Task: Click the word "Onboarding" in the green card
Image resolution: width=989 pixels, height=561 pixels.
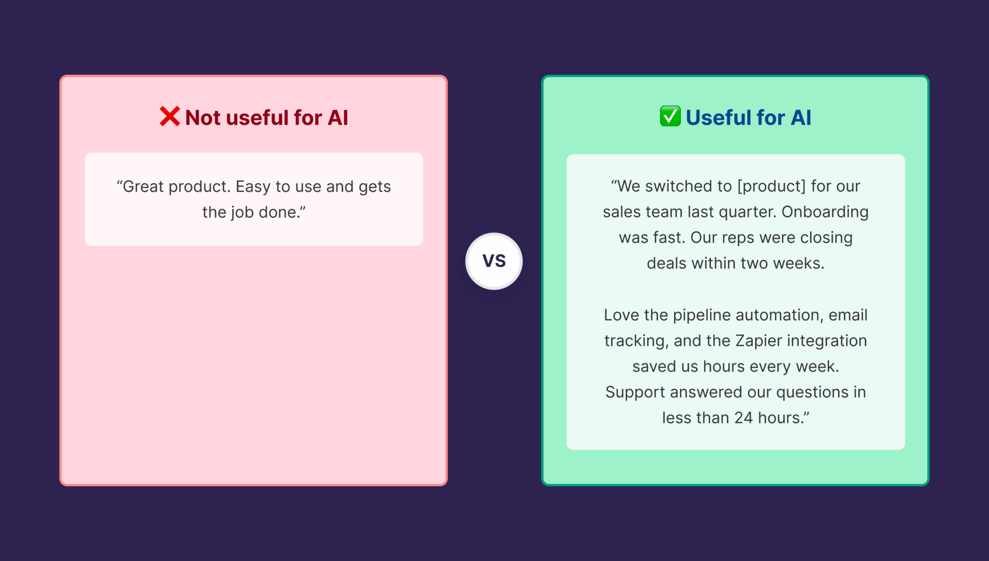Action: [x=825, y=211]
